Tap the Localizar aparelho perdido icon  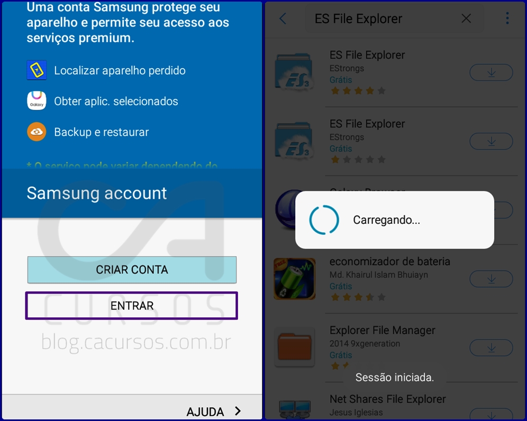tap(37, 70)
